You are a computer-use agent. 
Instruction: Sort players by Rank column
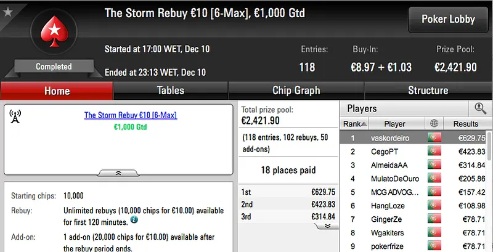[351, 124]
